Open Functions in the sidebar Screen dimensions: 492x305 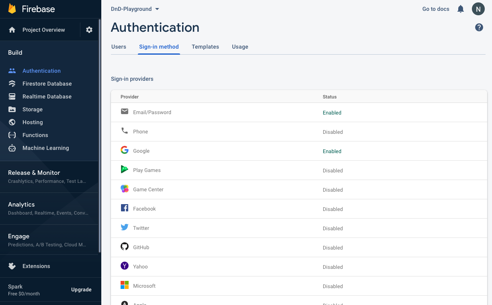pos(35,135)
